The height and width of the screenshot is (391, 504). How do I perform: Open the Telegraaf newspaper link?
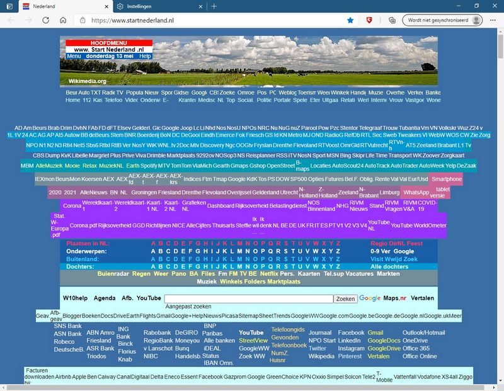tap(370, 128)
